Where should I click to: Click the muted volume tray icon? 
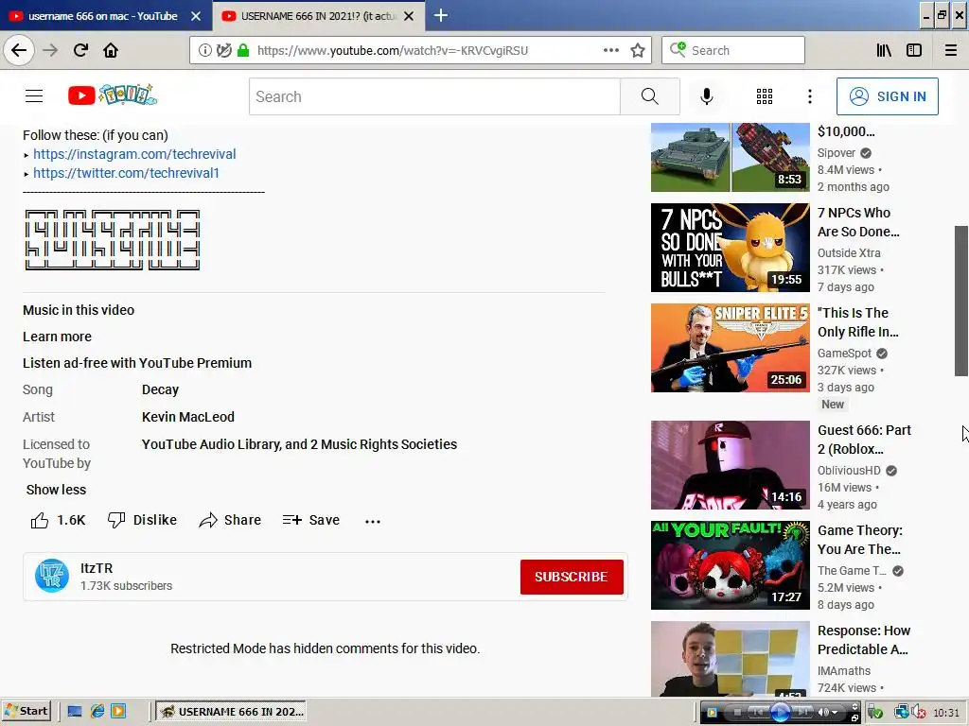pyautogui.click(x=919, y=713)
